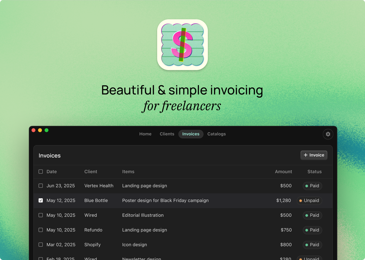Click the orange status dot on Blue Bottle's Unpaid badge
Viewport: 365px width, 260px height.
point(301,201)
